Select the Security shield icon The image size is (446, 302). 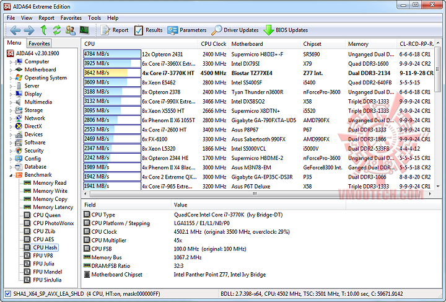point(19,151)
